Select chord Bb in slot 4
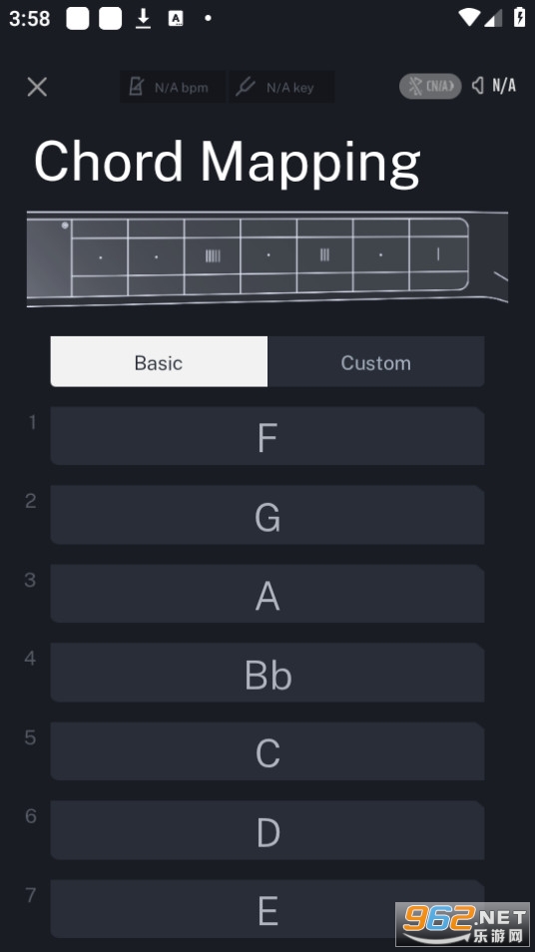Image resolution: width=535 pixels, height=952 pixels. pos(267,673)
